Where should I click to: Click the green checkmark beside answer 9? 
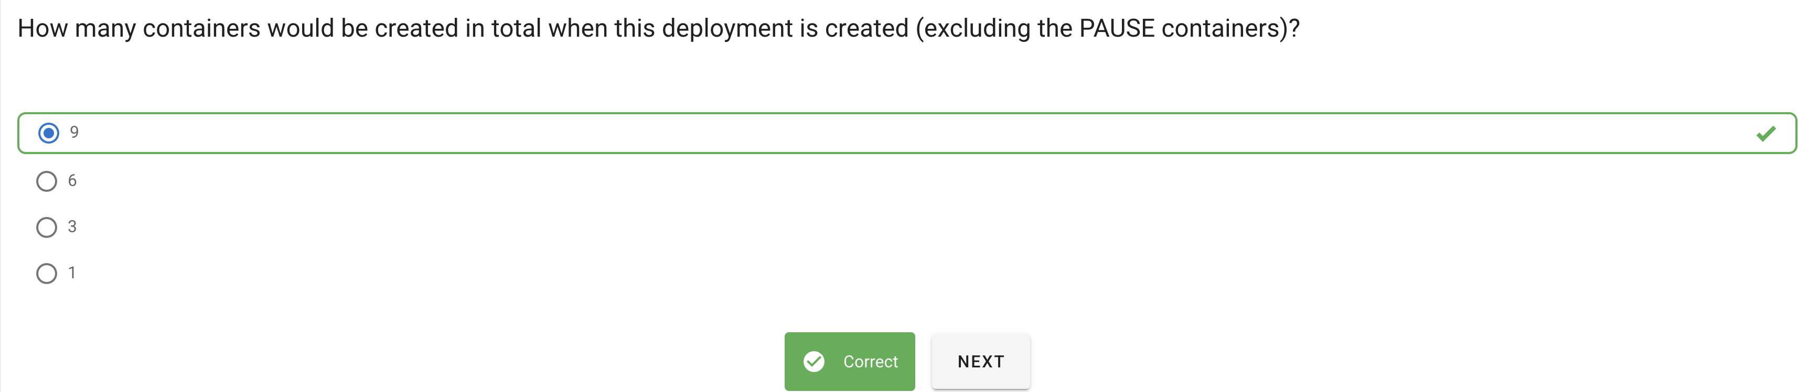click(1766, 133)
